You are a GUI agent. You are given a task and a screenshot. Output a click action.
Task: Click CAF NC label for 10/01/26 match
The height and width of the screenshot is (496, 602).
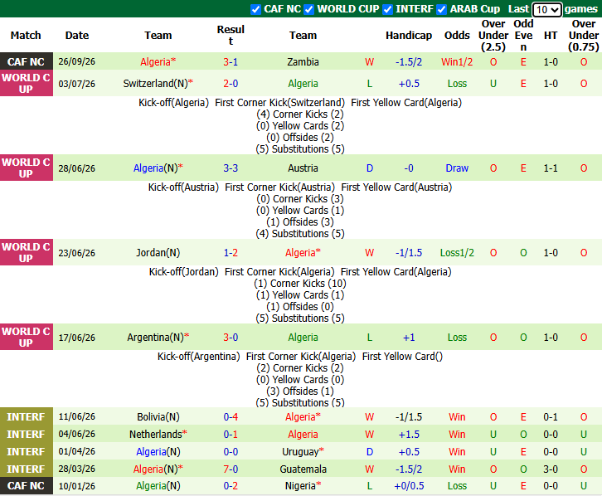(26, 486)
